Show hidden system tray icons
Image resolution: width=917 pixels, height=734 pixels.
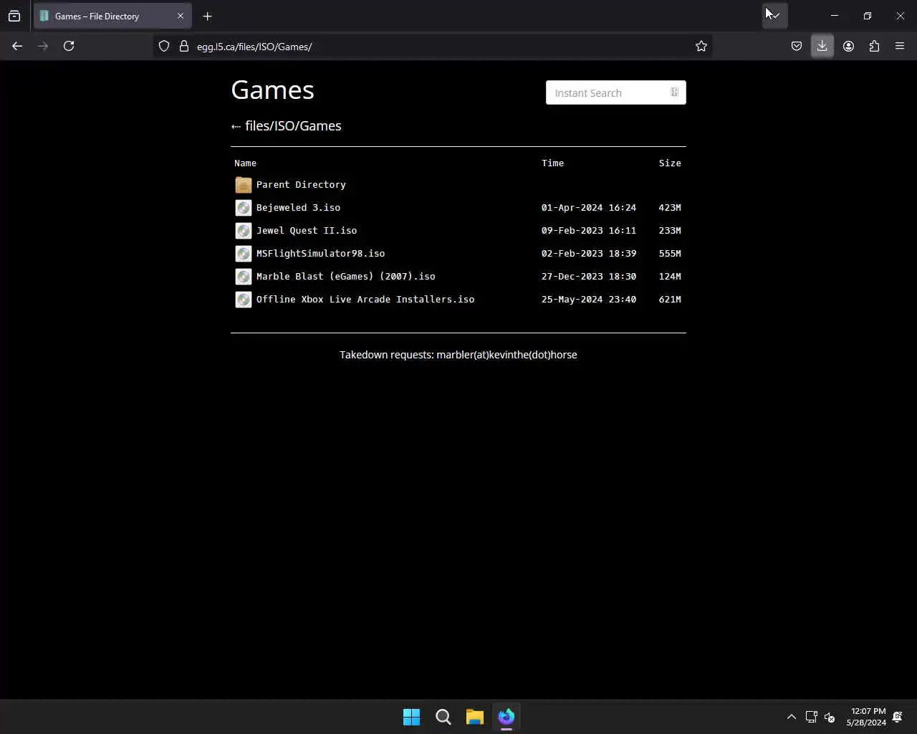coord(792,717)
